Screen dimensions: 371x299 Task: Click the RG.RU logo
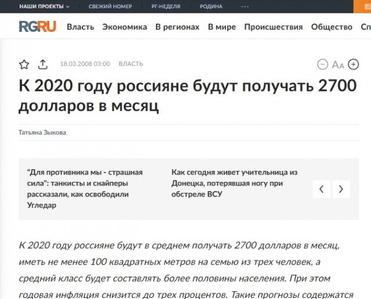click(37, 26)
